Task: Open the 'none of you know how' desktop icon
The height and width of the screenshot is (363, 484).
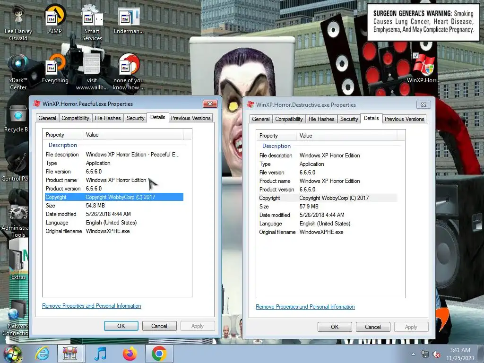Action: (129, 72)
